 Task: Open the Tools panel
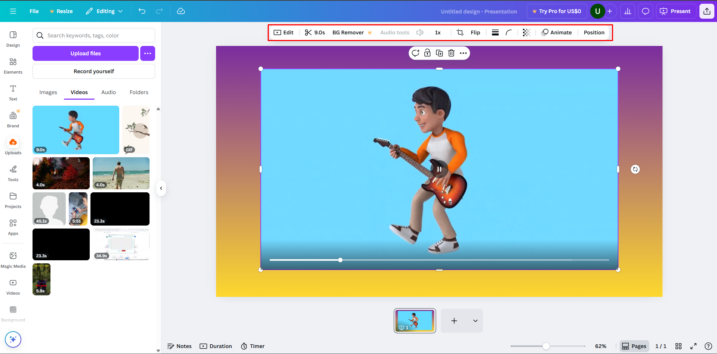(x=13, y=173)
